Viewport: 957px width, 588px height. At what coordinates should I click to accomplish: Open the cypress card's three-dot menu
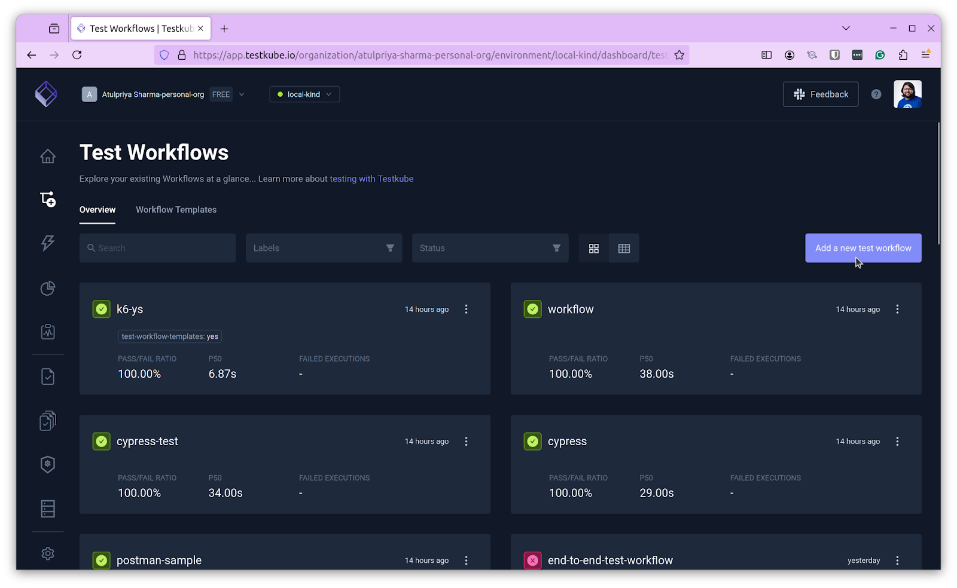pyautogui.click(x=897, y=441)
